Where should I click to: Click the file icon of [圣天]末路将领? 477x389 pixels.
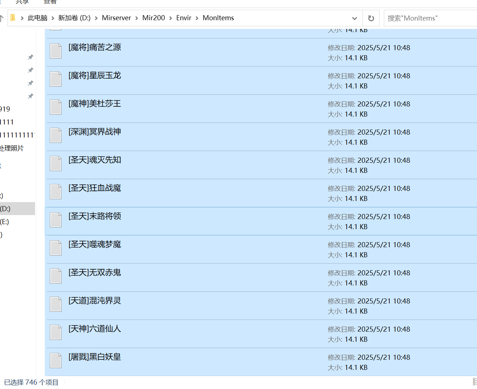[x=56, y=220]
